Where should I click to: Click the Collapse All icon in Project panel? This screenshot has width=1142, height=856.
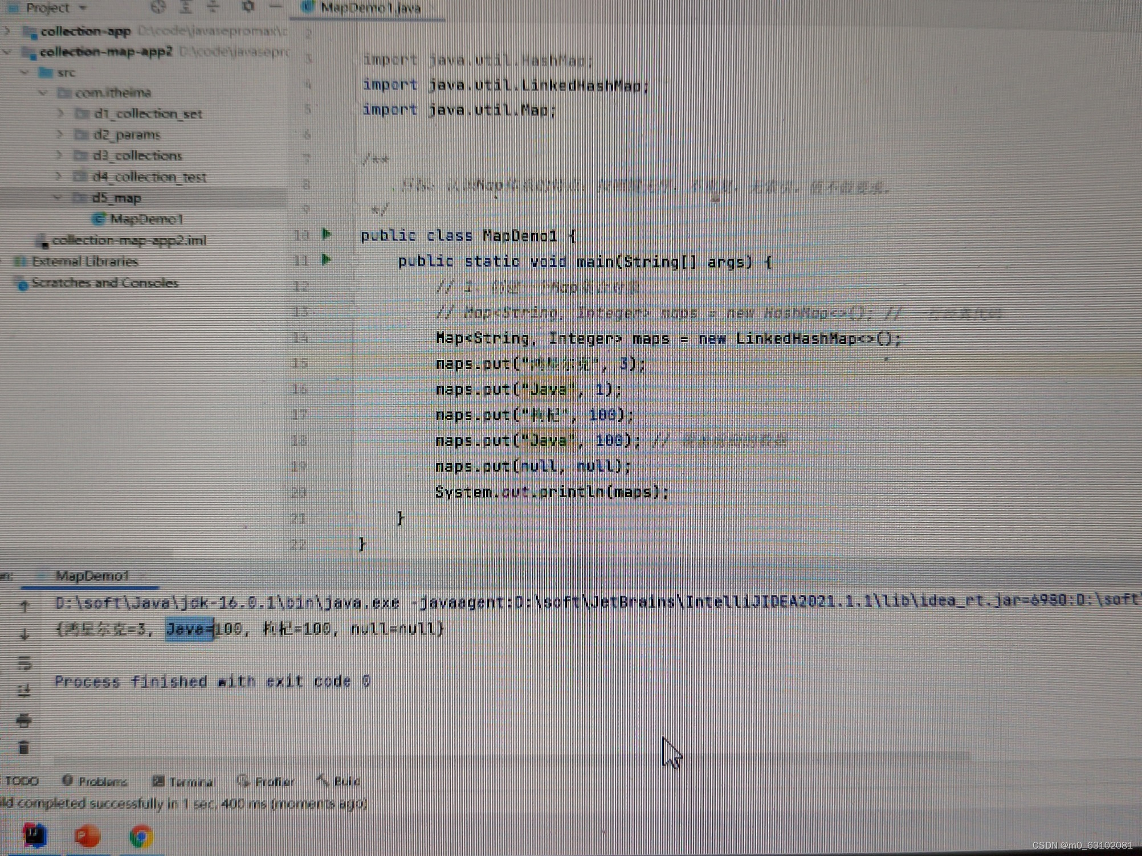point(213,7)
